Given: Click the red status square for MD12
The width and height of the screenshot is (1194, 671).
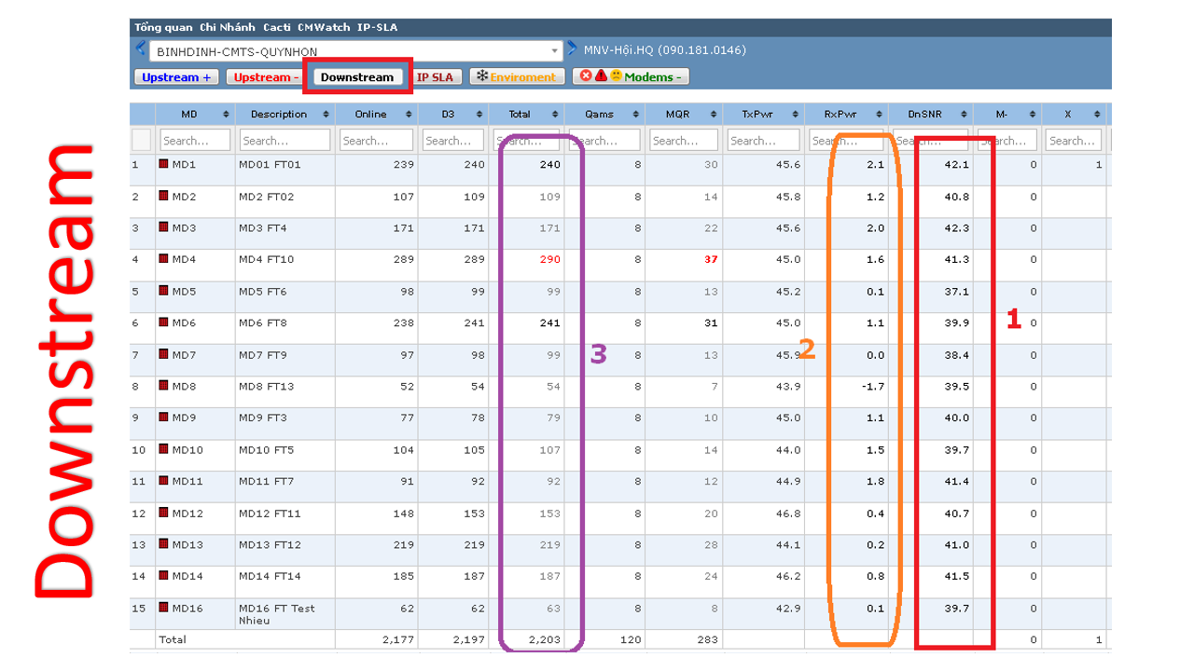Looking at the screenshot, I should [x=163, y=513].
